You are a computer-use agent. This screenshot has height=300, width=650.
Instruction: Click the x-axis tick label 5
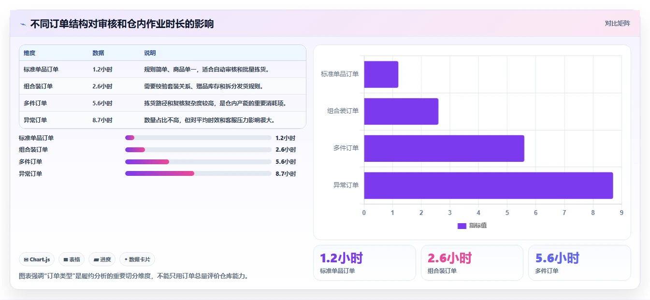pos(507,213)
